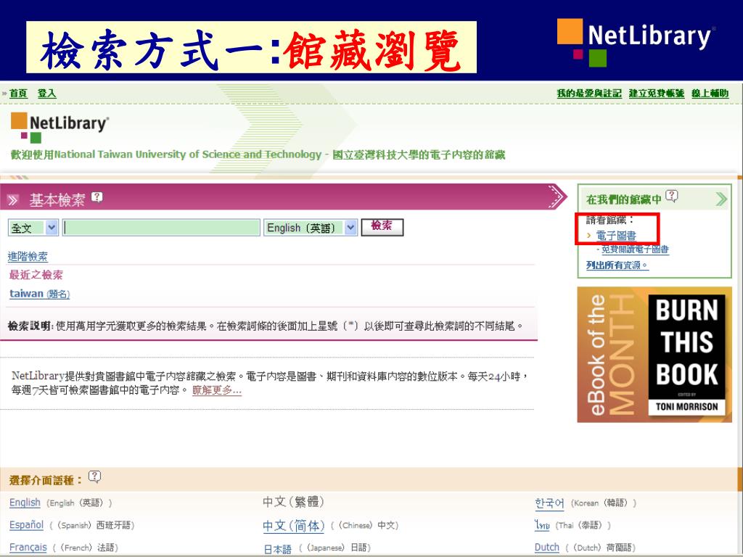The image size is (743, 557).
Task: Switch interface language to 日本語
Action: pos(278,549)
